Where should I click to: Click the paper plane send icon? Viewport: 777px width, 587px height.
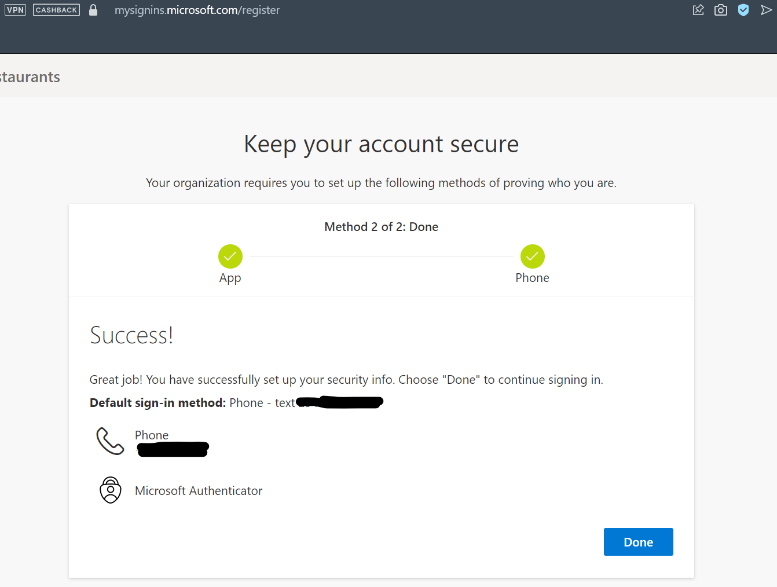766,10
